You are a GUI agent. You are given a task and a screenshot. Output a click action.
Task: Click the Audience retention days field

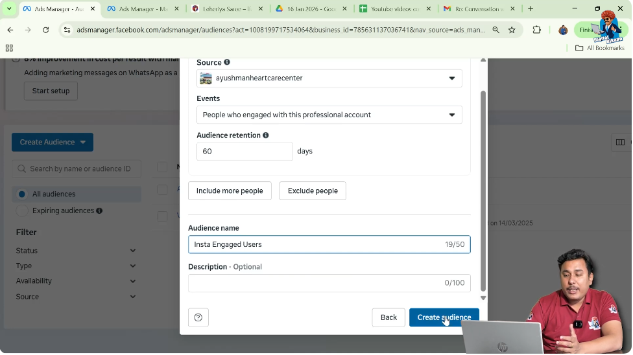[x=245, y=152]
